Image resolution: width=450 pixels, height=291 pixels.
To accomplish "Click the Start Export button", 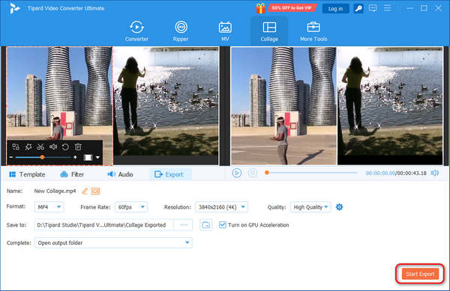I will 420,274.
